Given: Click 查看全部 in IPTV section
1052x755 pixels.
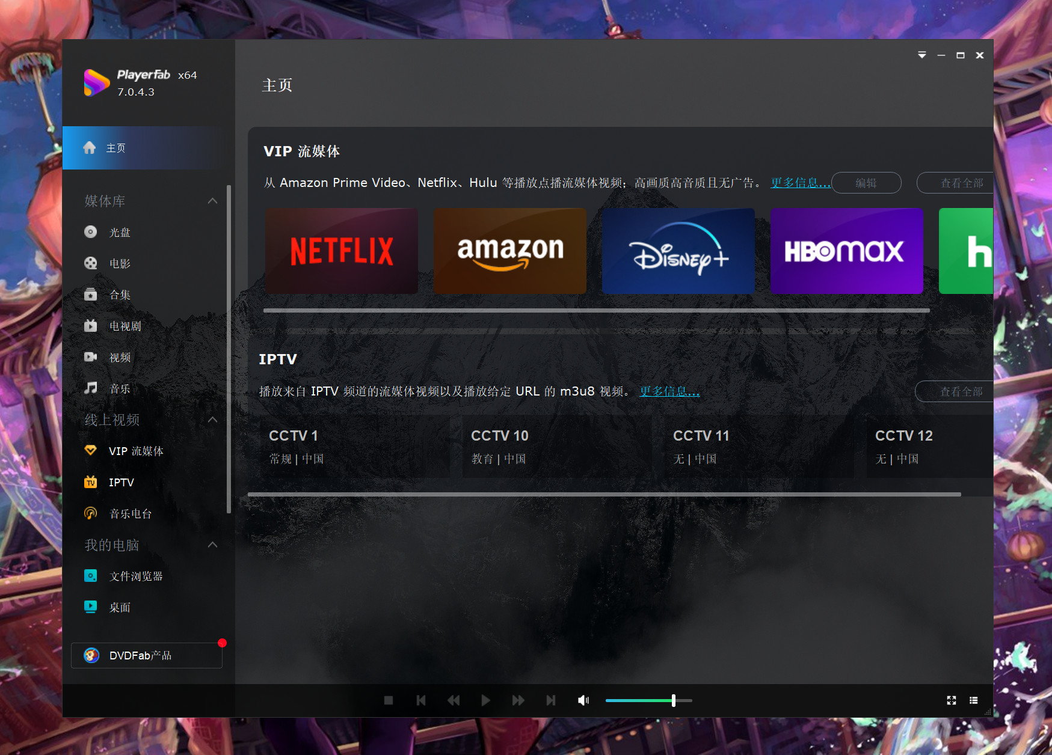Looking at the screenshot, I should coord(955,391).
